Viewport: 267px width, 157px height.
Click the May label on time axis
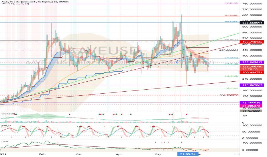158,154
